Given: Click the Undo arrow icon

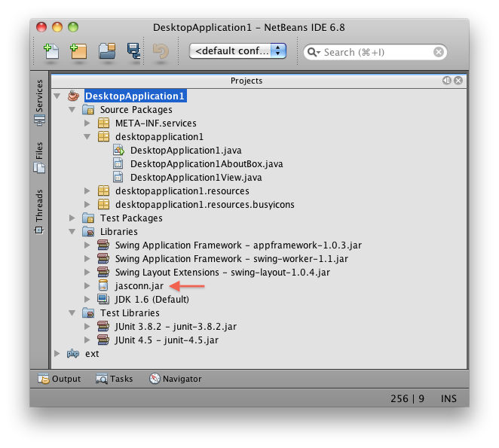Looking at the screenshot, I should click(160, 51).
